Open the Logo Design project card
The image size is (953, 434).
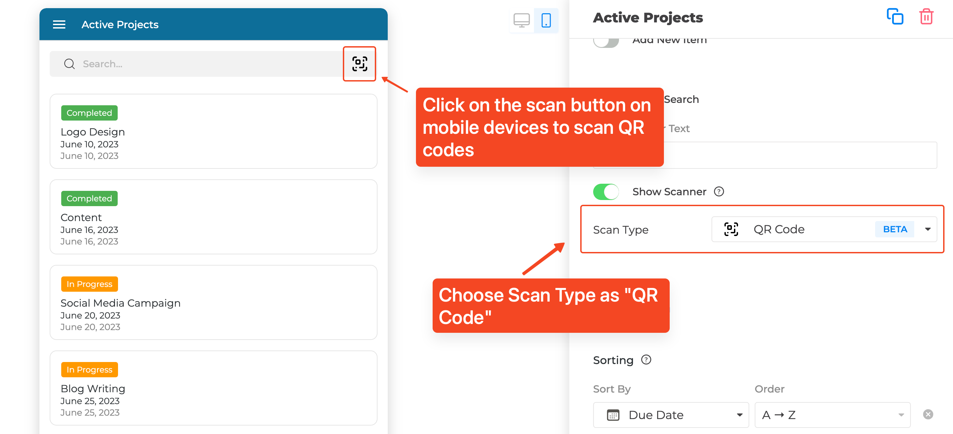(214, 131)
